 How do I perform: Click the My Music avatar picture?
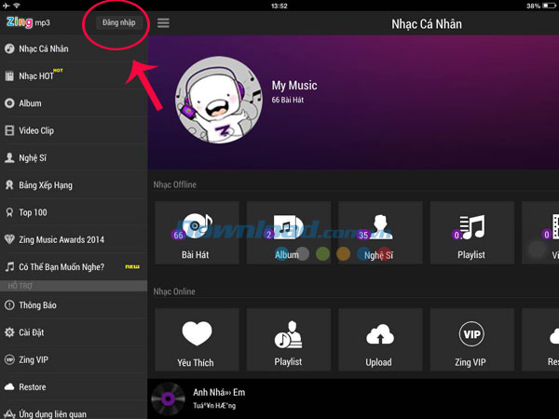[x=219, y=100]
